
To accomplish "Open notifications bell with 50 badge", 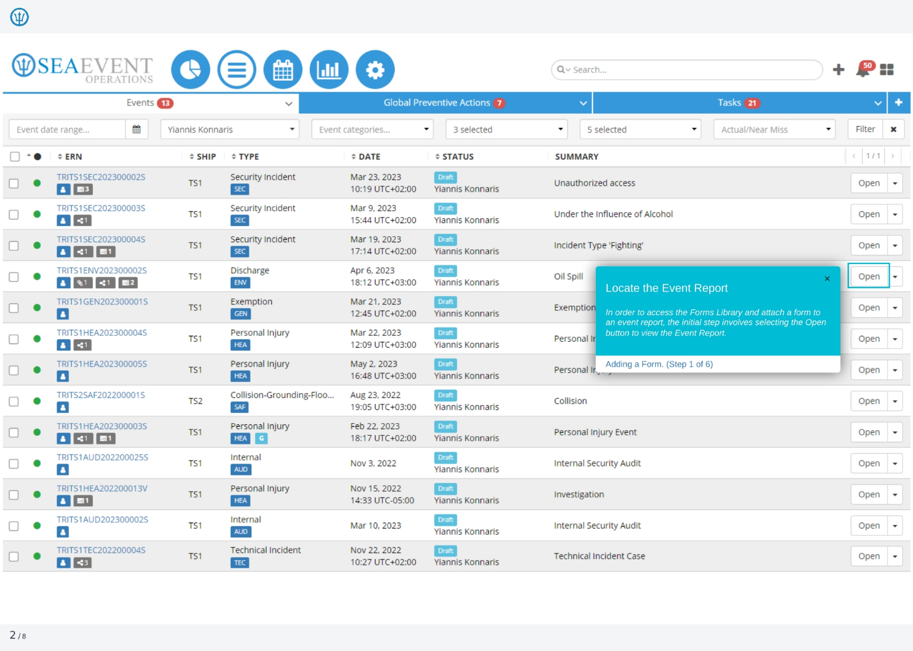I will pos(864,70).
